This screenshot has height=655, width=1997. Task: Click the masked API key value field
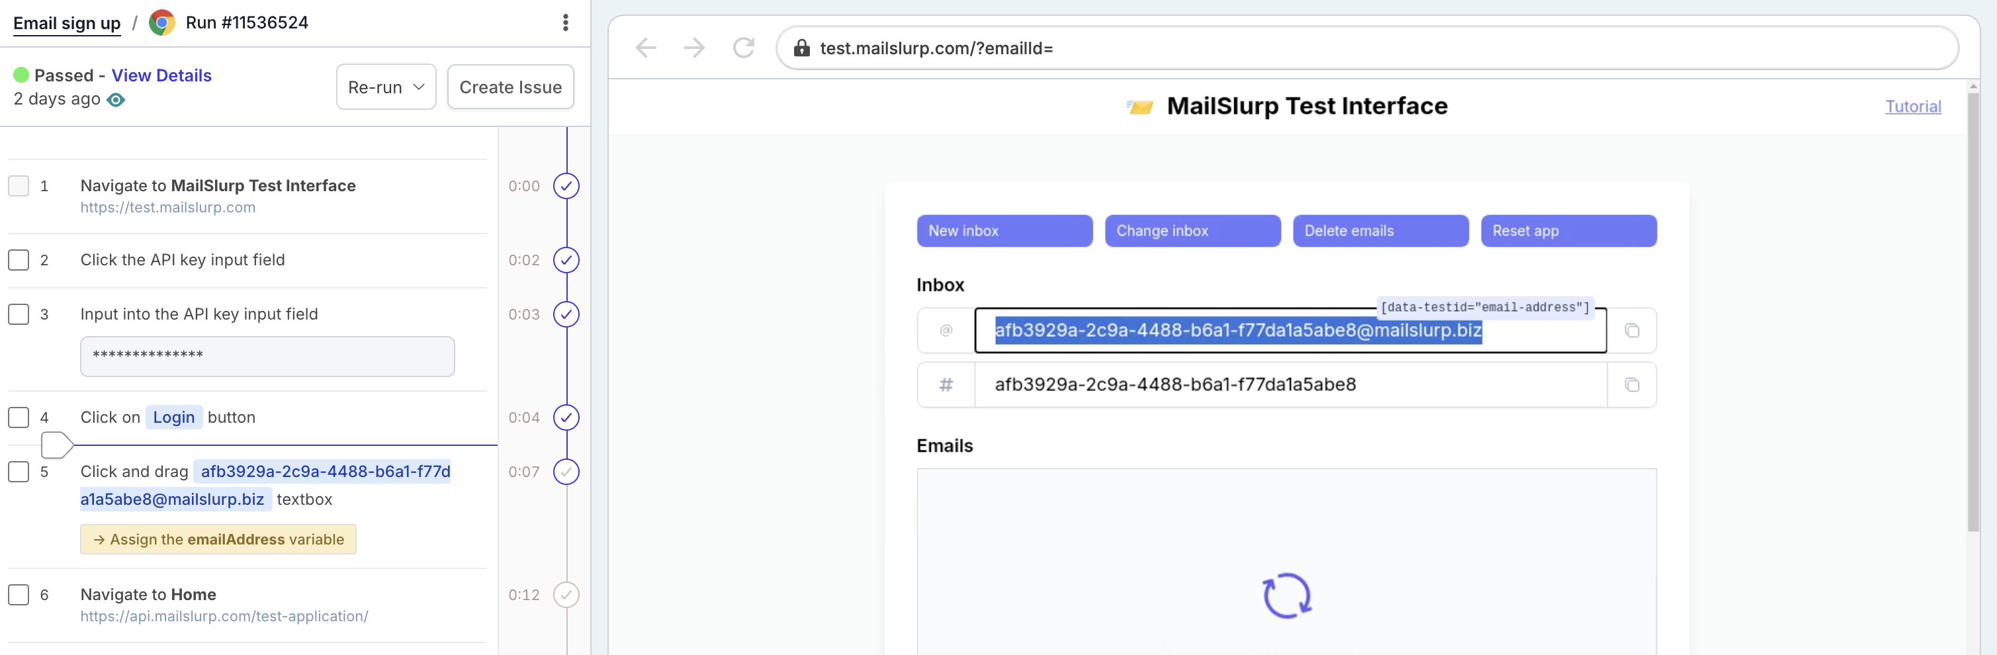(x=267, y=357)
